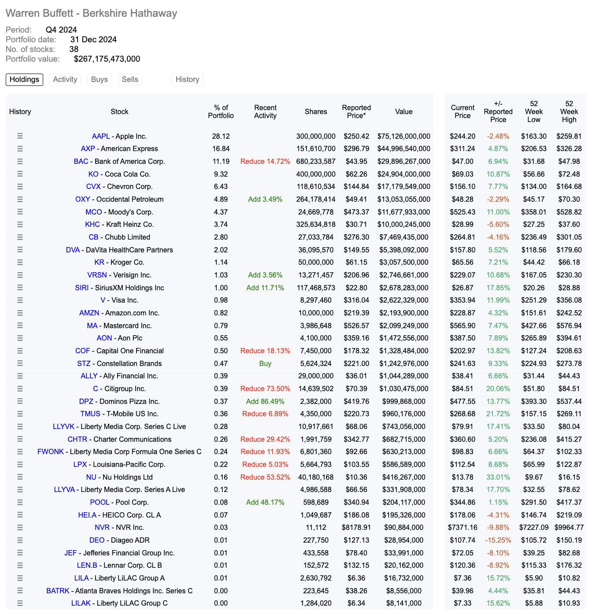Image resolution: width=592 pixels, height=614 pixels.
Task: Select the '-15.25%' change for Diageo ADR
Action: point(498,540)
